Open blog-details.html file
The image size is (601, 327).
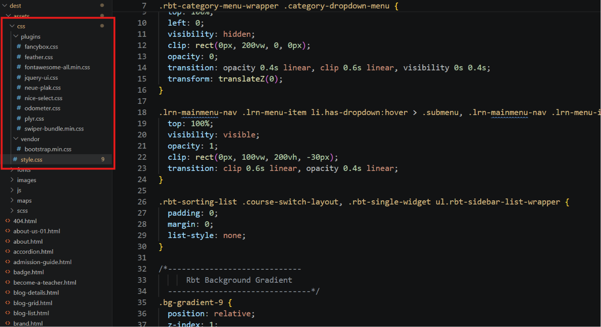pyautogui.click(x=36, y=293)
